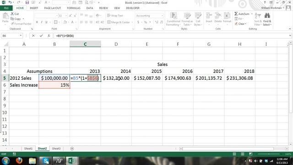This screenshot has width=293, height=165.
Task: Switch to Sheet3 tab
Action: [x=56, y=148]
